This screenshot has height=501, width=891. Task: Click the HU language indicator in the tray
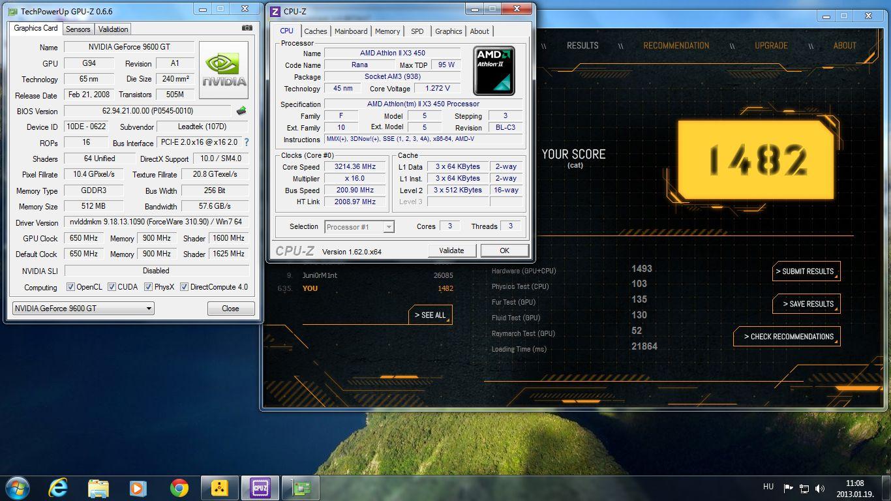pyautogui.click(x=768, y=487)
